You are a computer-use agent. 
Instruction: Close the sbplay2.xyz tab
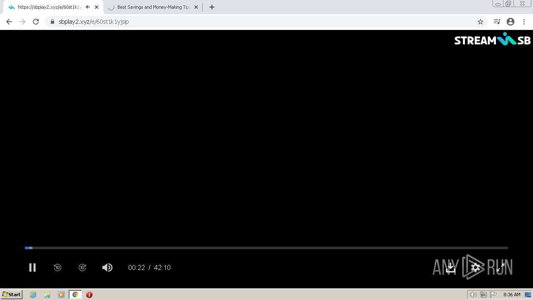tap(97, 7)
